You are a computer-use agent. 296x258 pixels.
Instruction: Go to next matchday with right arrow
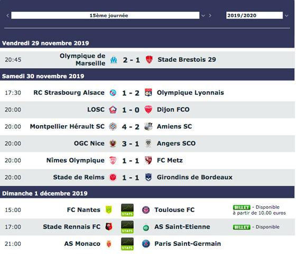pos(210,15)
